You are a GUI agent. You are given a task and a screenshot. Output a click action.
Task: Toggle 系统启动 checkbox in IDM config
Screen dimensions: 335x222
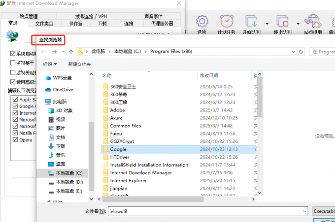[x=13, y=54]
